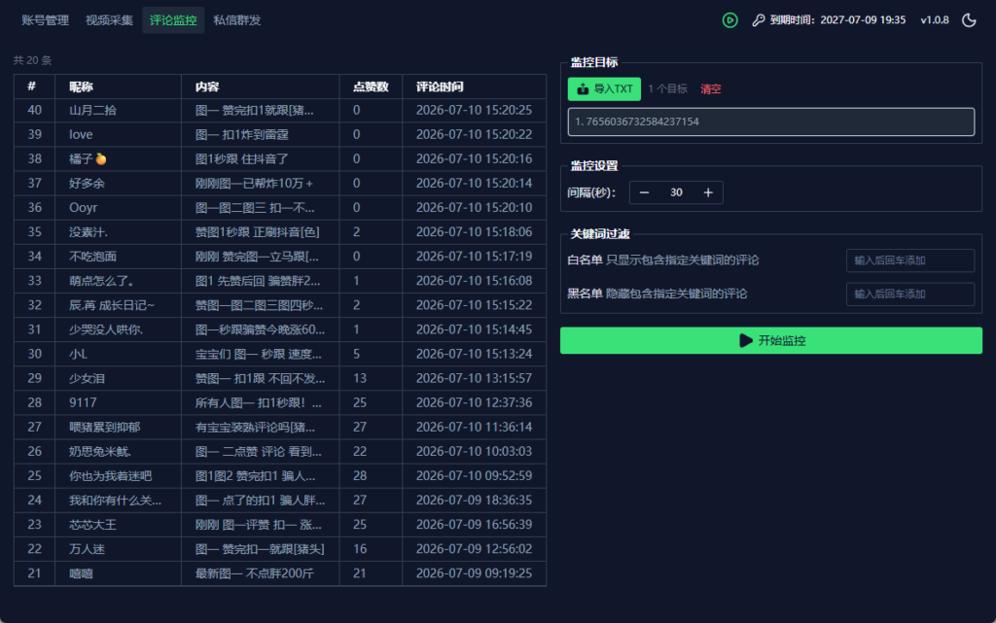Screen dimensions: 996x623
Task: Click the version label v1.0.8
Action: pos(935,20)
